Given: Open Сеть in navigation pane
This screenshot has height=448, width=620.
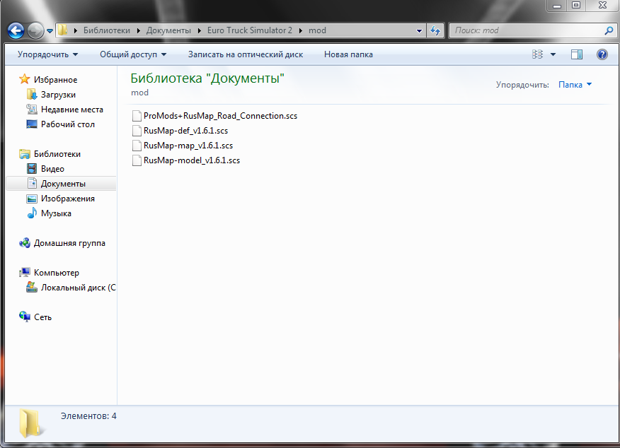Looking at the screenshot, I should tap(42, 317).
